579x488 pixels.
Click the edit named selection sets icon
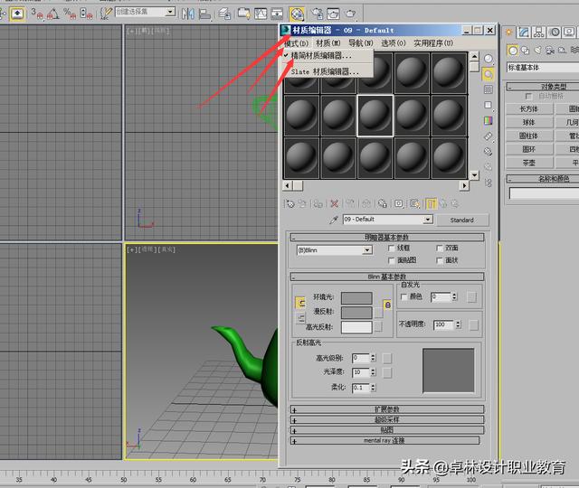(x=107, y=14)
